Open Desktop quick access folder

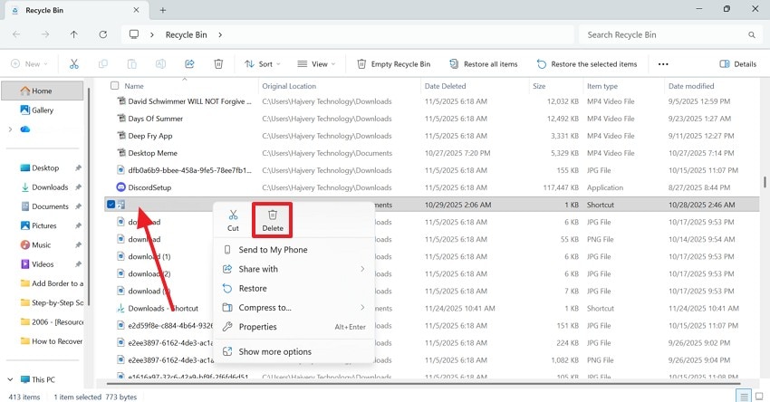pyautogui.click(x=45, y=167)
